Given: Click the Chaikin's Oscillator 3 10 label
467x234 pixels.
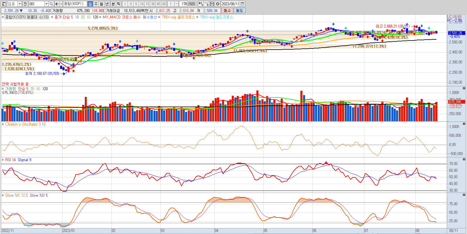Looking at the screenshot, I should point(25,124).
